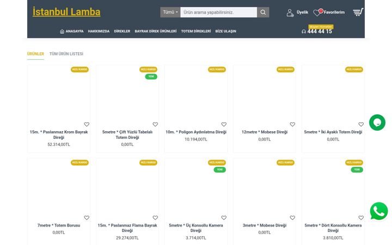
Task: Click price 10.194,00TL
Action: pos(196,139)
